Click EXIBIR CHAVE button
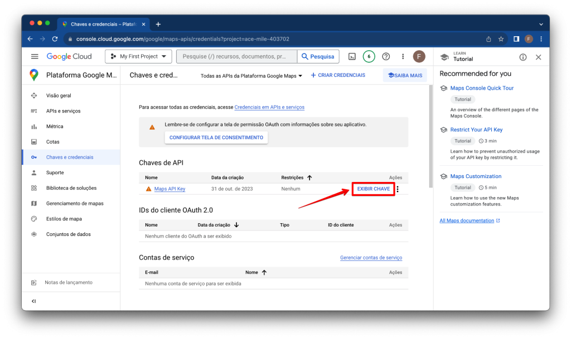The image size is (571, 339). pos(373,189)
